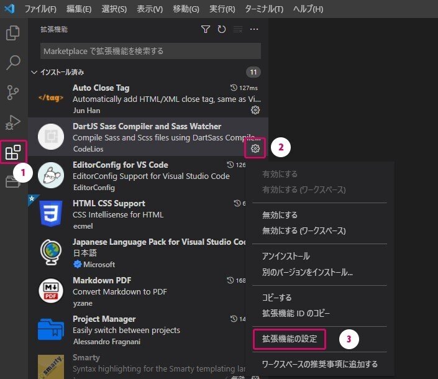This screenshot has width=438, height=379.
Task: Clear extension search results icon
Action: pos(238,29)
